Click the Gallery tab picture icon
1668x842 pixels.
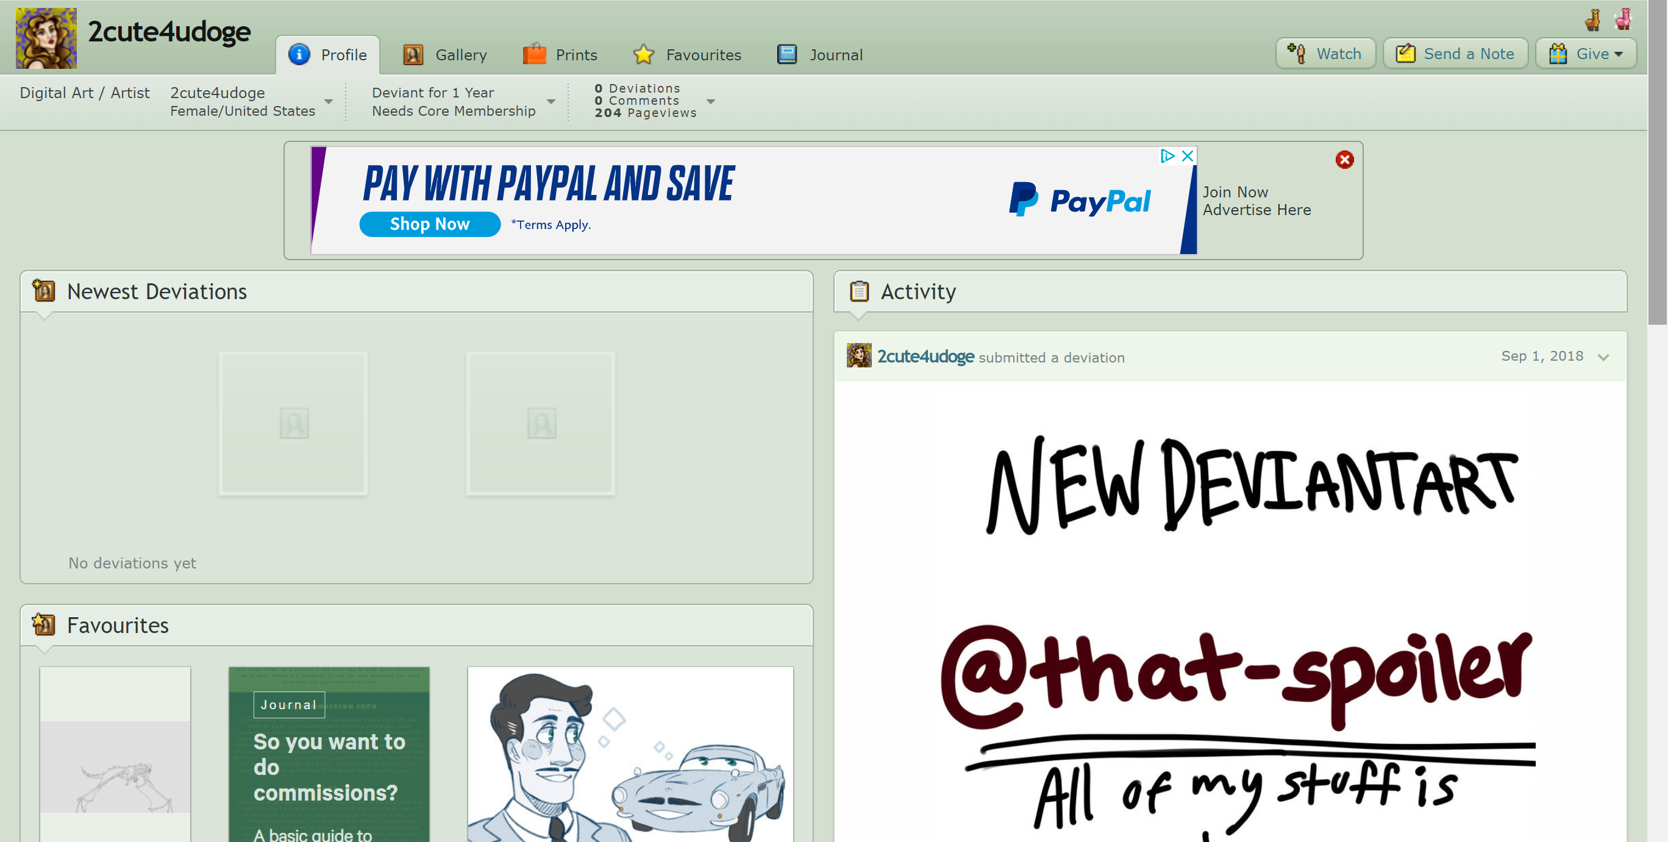click(x=413, y=54)
